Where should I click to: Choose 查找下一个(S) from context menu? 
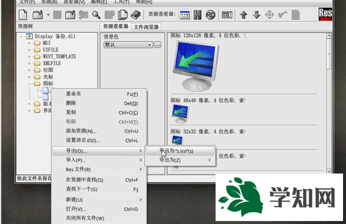[99, 189]
